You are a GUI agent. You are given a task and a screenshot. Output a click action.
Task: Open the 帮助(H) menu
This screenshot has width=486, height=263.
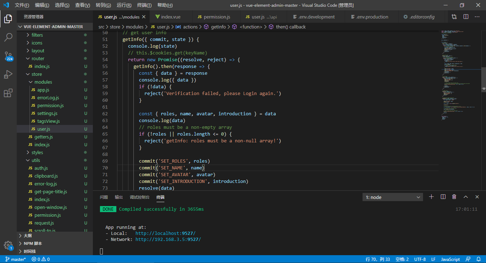(x=165, y=5)
